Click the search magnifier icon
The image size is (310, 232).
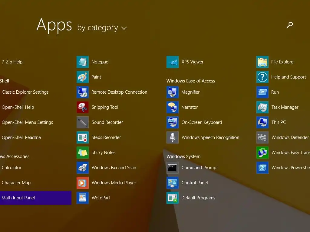point(290,25)
